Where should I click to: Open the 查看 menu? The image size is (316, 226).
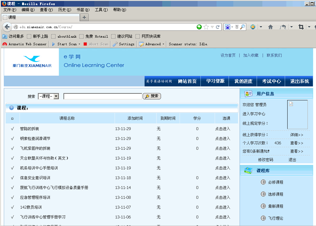46,10
